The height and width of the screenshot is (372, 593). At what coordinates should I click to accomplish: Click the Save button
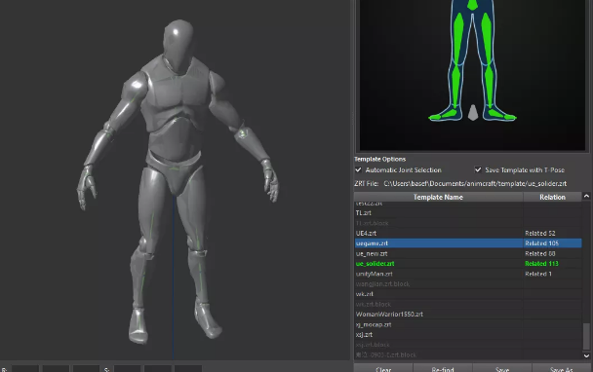pyautogui.click(x=502, y=368)
